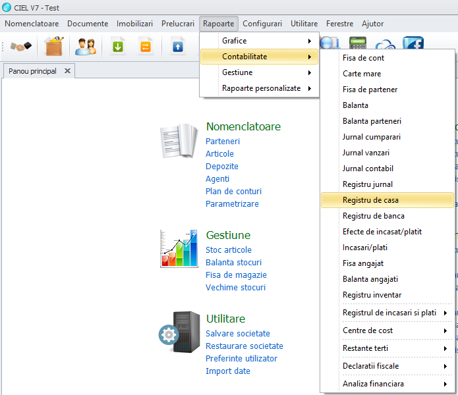Image resolution: width=458 pixels, height=395 pixels.
Task: Click the blue up-arrow document icon
Action: click(x=177, y=46)
